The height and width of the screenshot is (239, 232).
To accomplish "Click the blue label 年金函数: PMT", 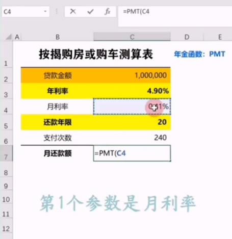I will (199, 54).
